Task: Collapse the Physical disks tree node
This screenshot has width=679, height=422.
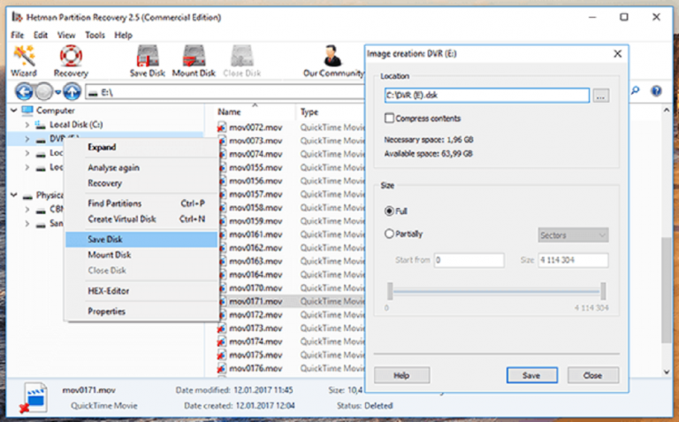Action: [x=13, y=195]
